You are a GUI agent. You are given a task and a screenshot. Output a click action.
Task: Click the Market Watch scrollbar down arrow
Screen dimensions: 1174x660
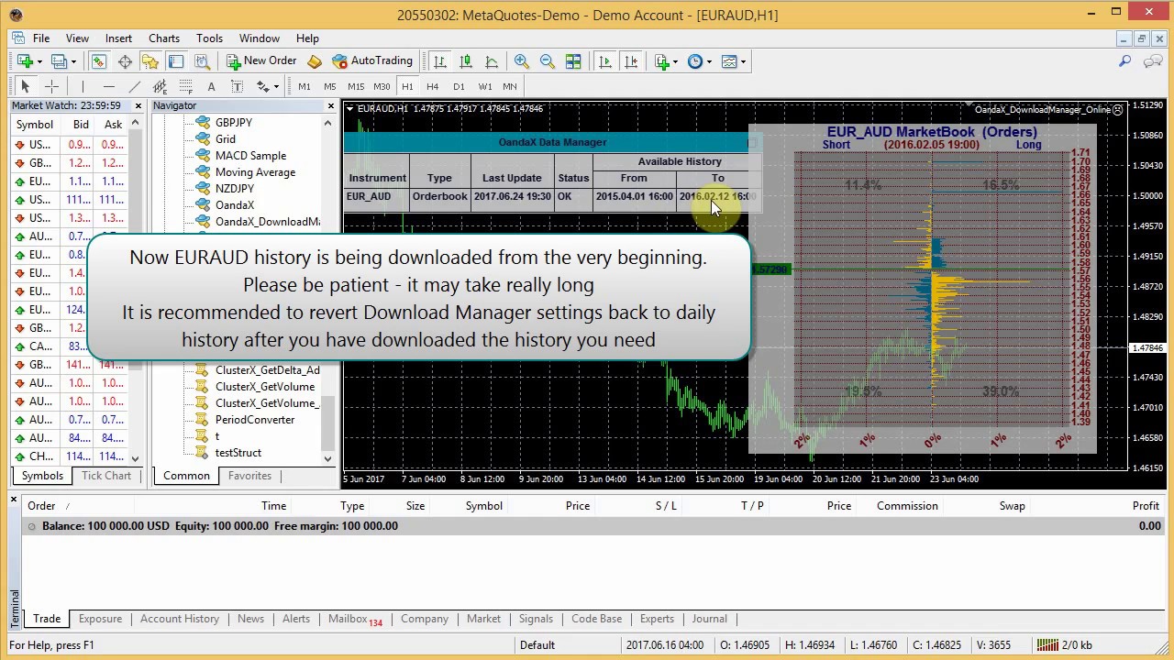point(136,458)
